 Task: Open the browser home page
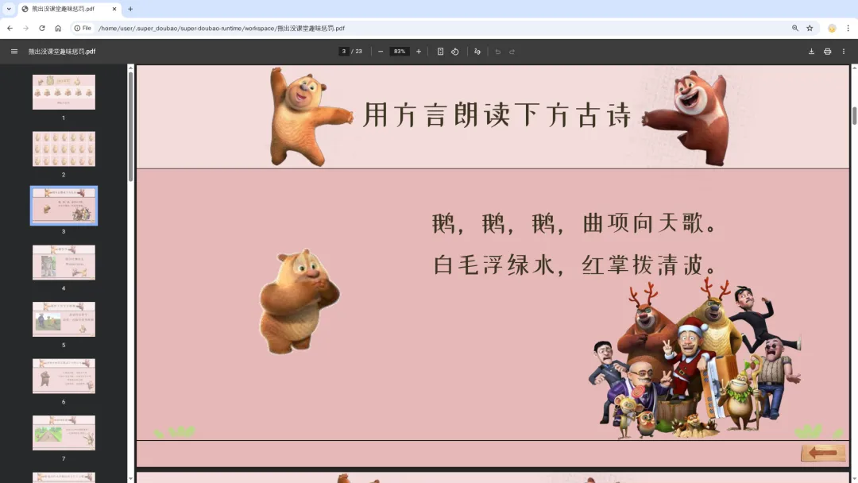click(58, 28)
